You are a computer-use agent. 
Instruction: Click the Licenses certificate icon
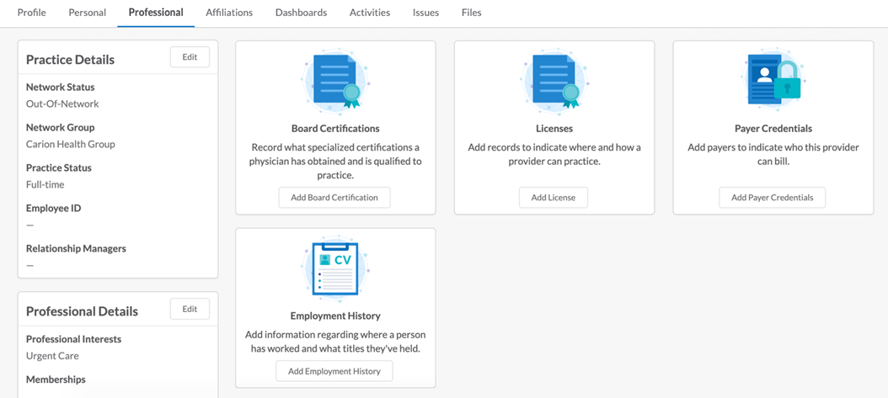point(554,80)
